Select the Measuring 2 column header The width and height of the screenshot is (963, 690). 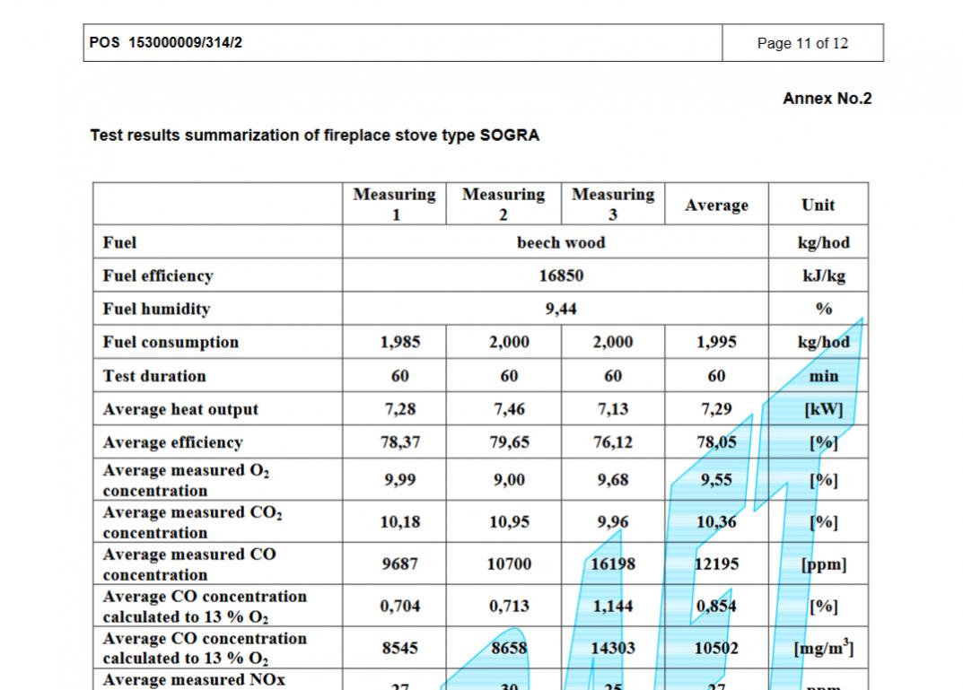503,204
